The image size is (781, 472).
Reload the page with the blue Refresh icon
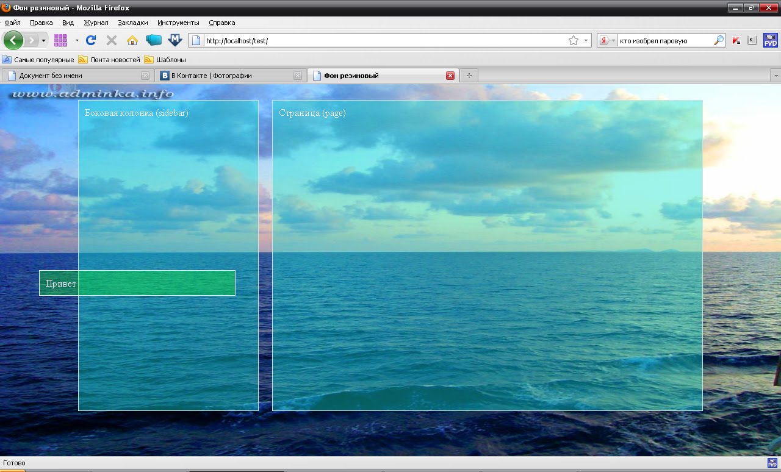pos(91,40)
